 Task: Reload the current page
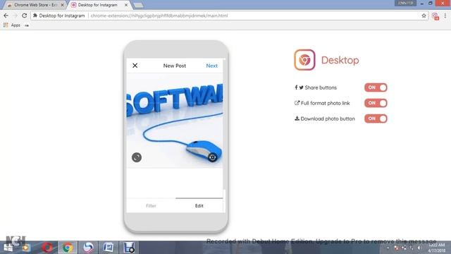click(25, 16)
